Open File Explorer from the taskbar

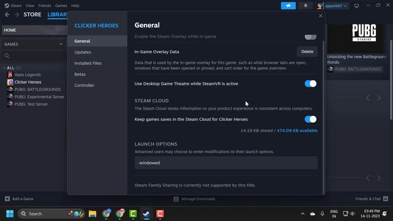coord(93,214)
